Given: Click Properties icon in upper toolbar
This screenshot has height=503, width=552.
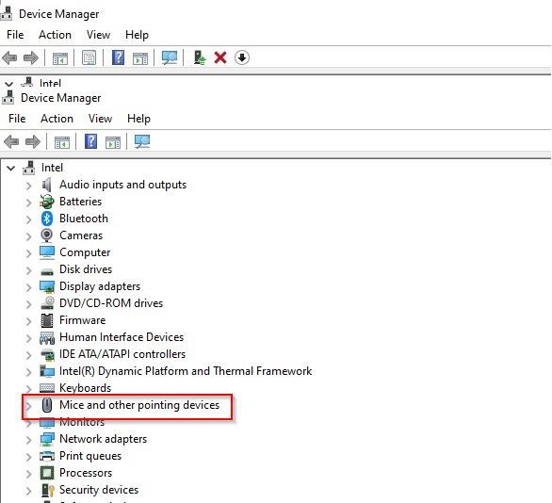Looking at the screenshot, I should click(89, 57).
